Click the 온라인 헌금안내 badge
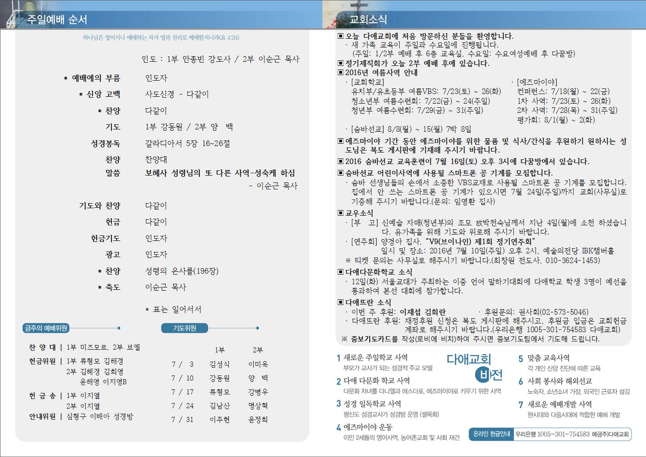Image resolution: width=646 pixels, height=457 pixels. pos(491,434)
